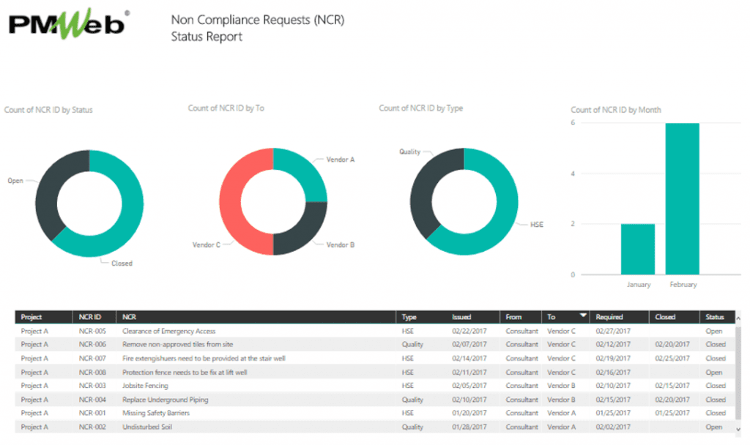The width and height of the screenshot is (750, 445).
Task: Click the 'Closed' label of Status donut
Action: 122,263
